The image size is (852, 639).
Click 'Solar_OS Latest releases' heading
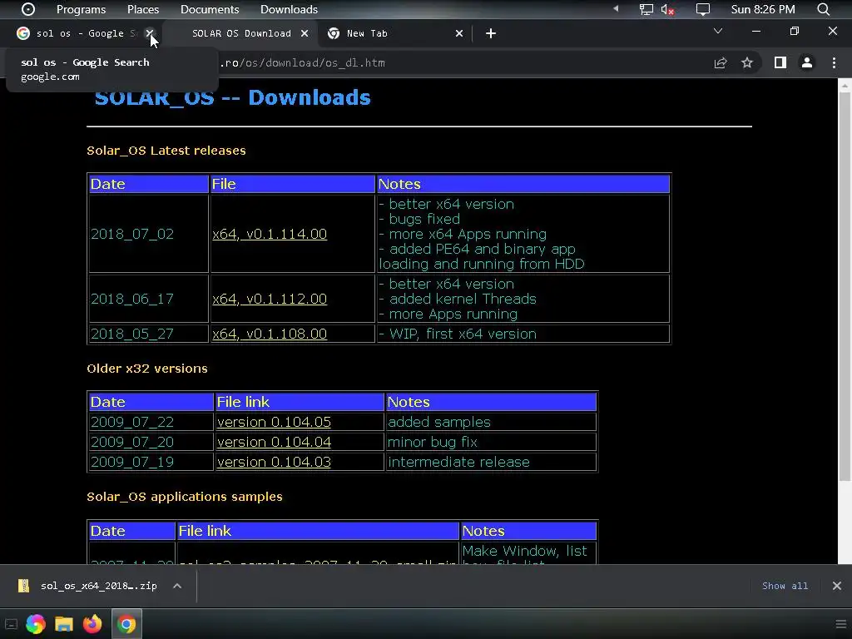coord(166,151)
